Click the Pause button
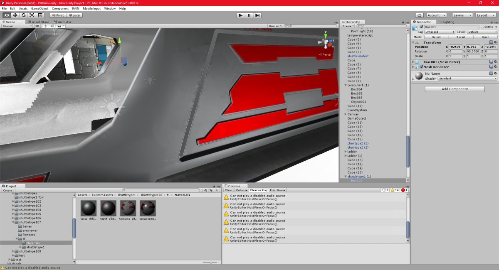 (249, 15)
